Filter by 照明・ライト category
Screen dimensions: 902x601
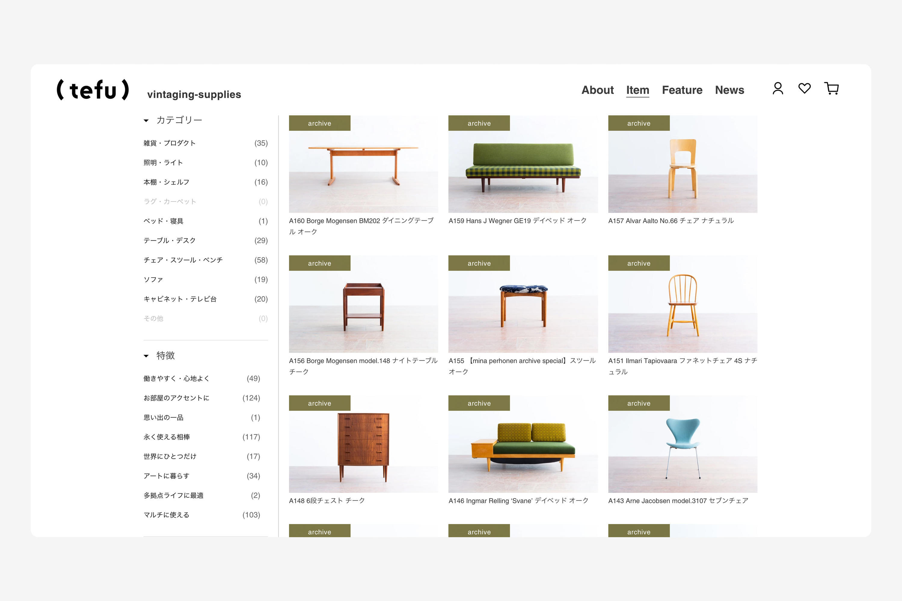(x=206, y=162)
